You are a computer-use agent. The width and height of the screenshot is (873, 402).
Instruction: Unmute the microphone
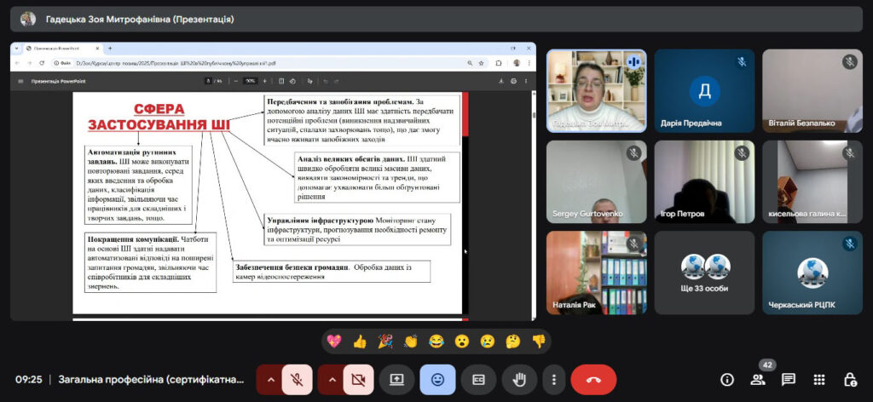[x=298, y=380]
